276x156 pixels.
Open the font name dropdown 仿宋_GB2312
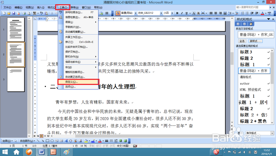coord(161,13)
